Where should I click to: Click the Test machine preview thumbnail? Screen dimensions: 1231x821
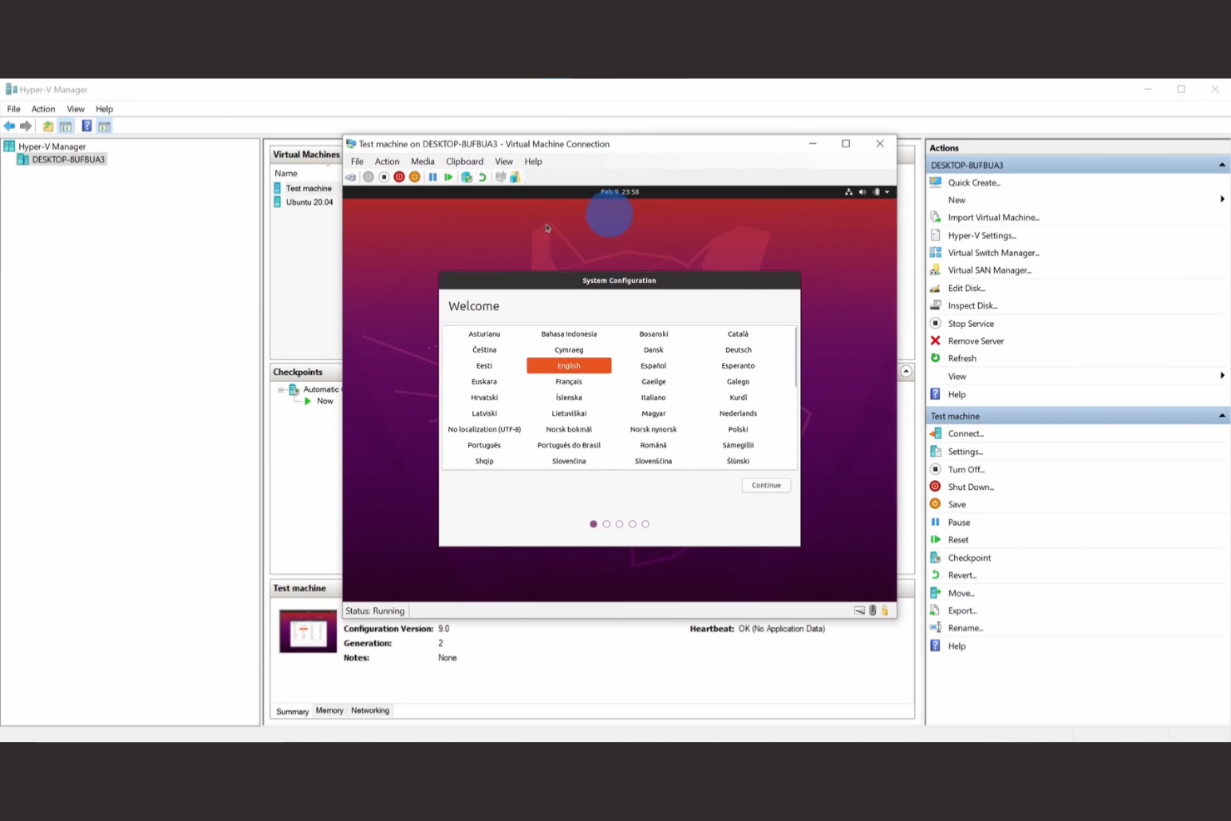[308, 631]
